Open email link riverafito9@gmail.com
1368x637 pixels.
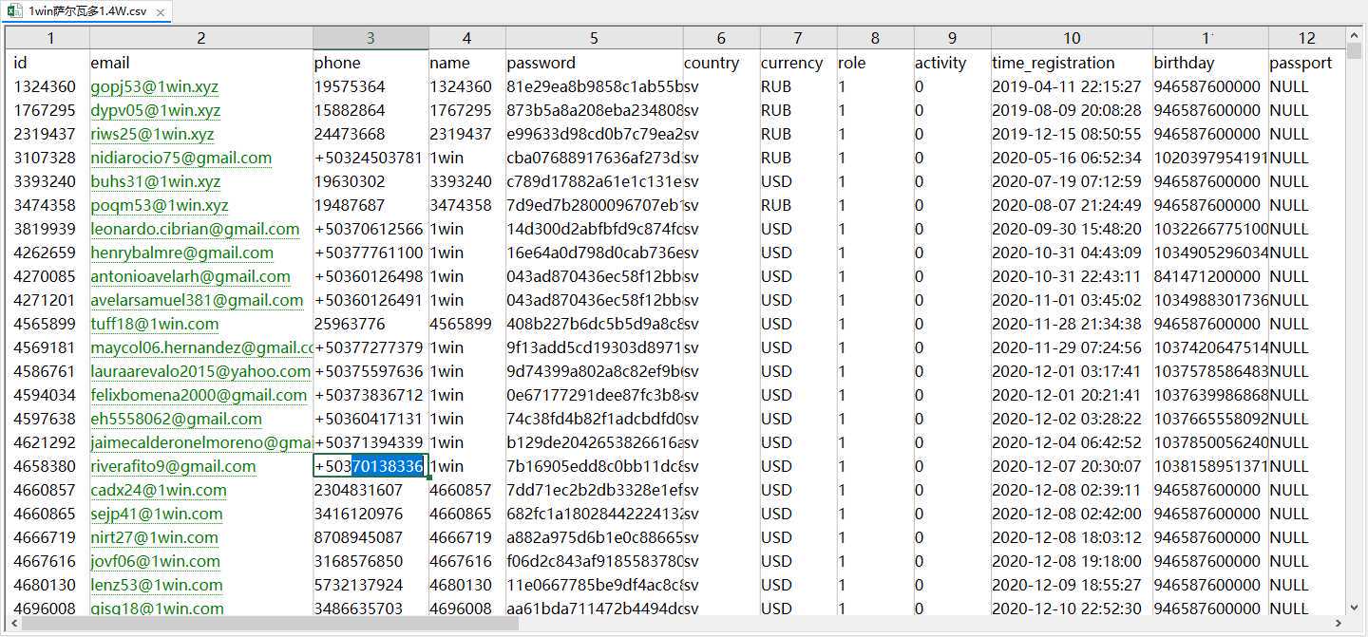(x=173, y=466)
